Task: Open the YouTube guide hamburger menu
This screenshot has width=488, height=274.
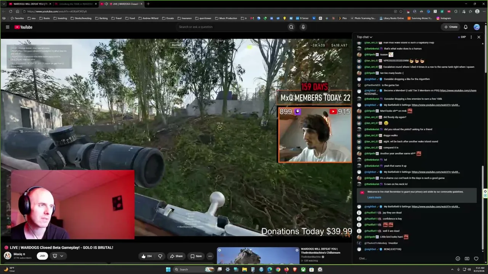Action: point(7,27)
